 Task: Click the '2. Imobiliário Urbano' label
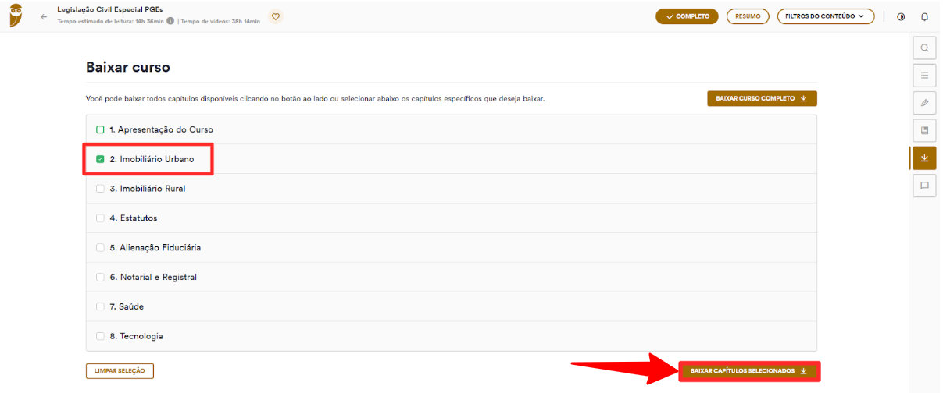(x=152, y=159)
